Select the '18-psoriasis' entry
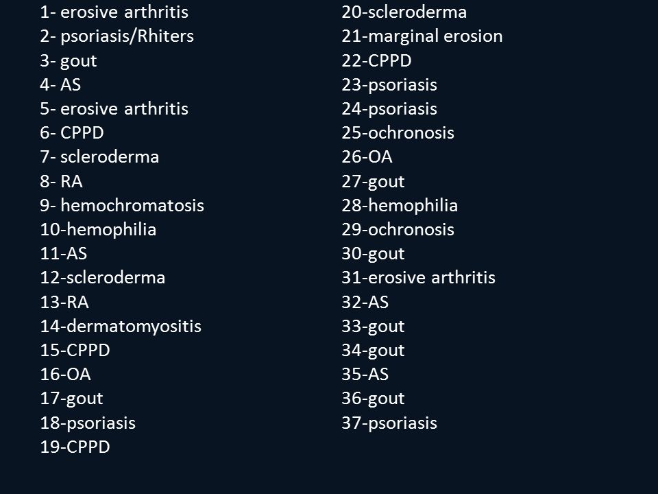This screenshot has height=494, width=658. pyautogui.click(x=88, y=423)
